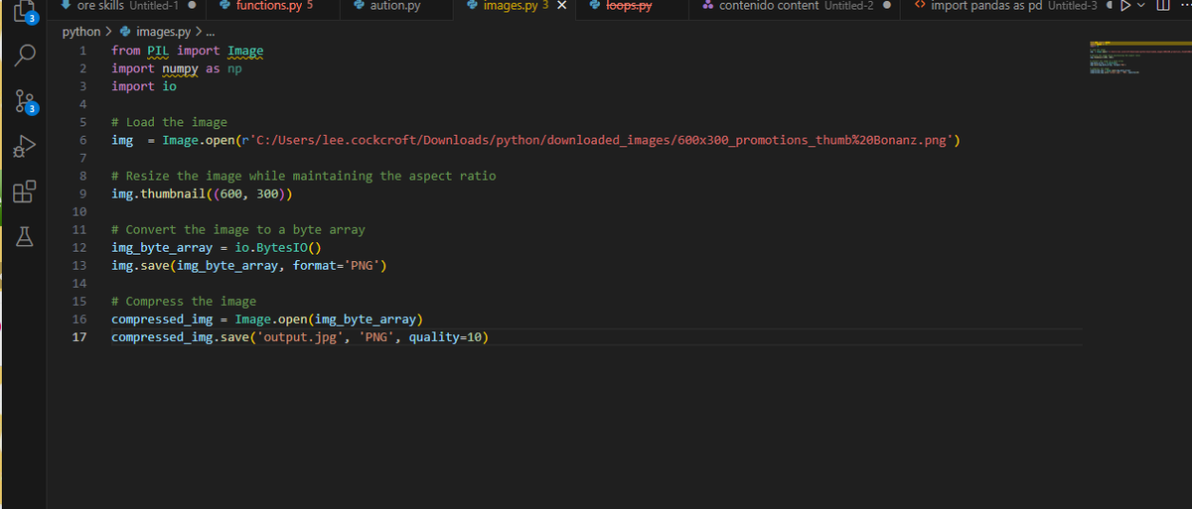
Task: Click line number 6 in the gutter
Action: point(83,140)
